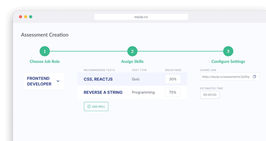Select step 2 circle in progress bar
The height and width of the screenshot is (141, 266).
click(132, 51)
